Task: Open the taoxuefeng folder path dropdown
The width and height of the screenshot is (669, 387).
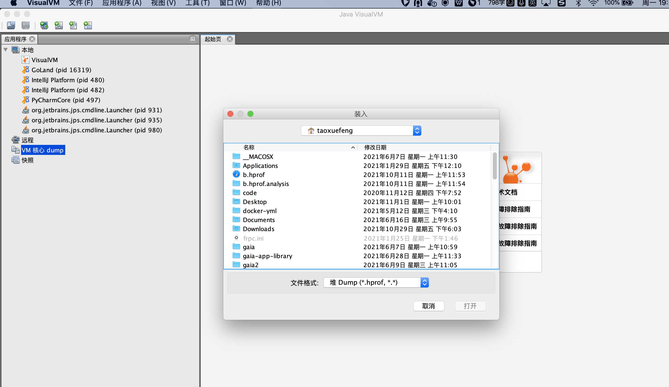Action: click(x=361, y=131)
